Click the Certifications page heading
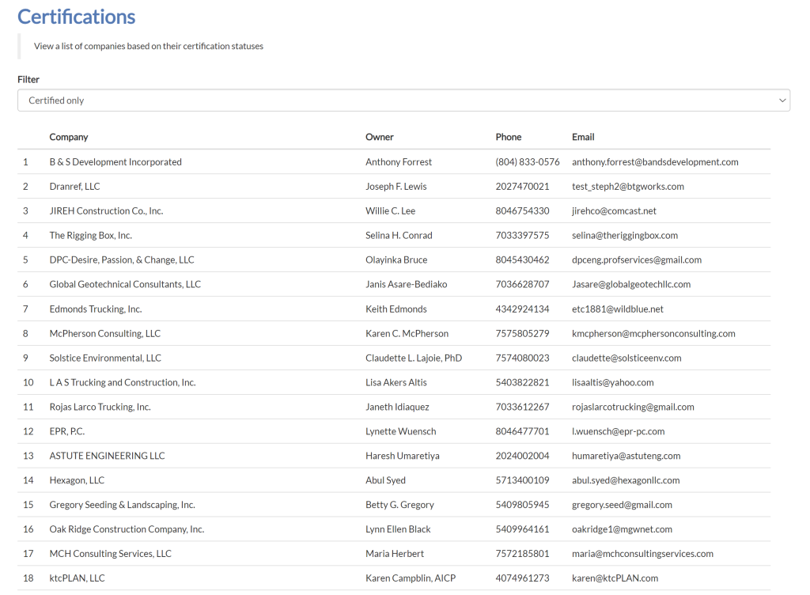Screen dimensions: 810x595 (77, 17)
